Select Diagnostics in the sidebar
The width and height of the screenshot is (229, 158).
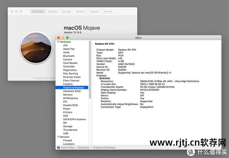pyautogui.click(x=70, y=70)
